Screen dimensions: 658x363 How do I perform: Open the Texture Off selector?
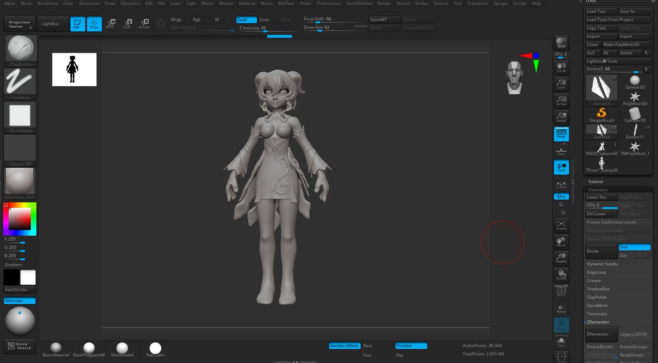click(20, 150)
